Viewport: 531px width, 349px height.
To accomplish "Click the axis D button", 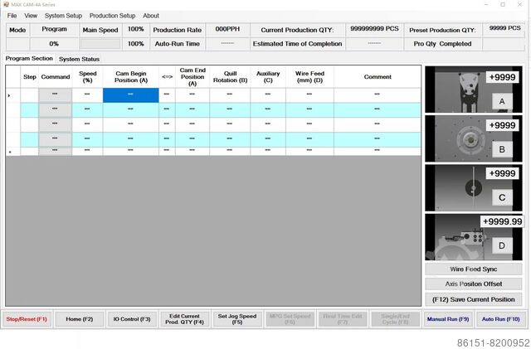I will pos(501,246).
